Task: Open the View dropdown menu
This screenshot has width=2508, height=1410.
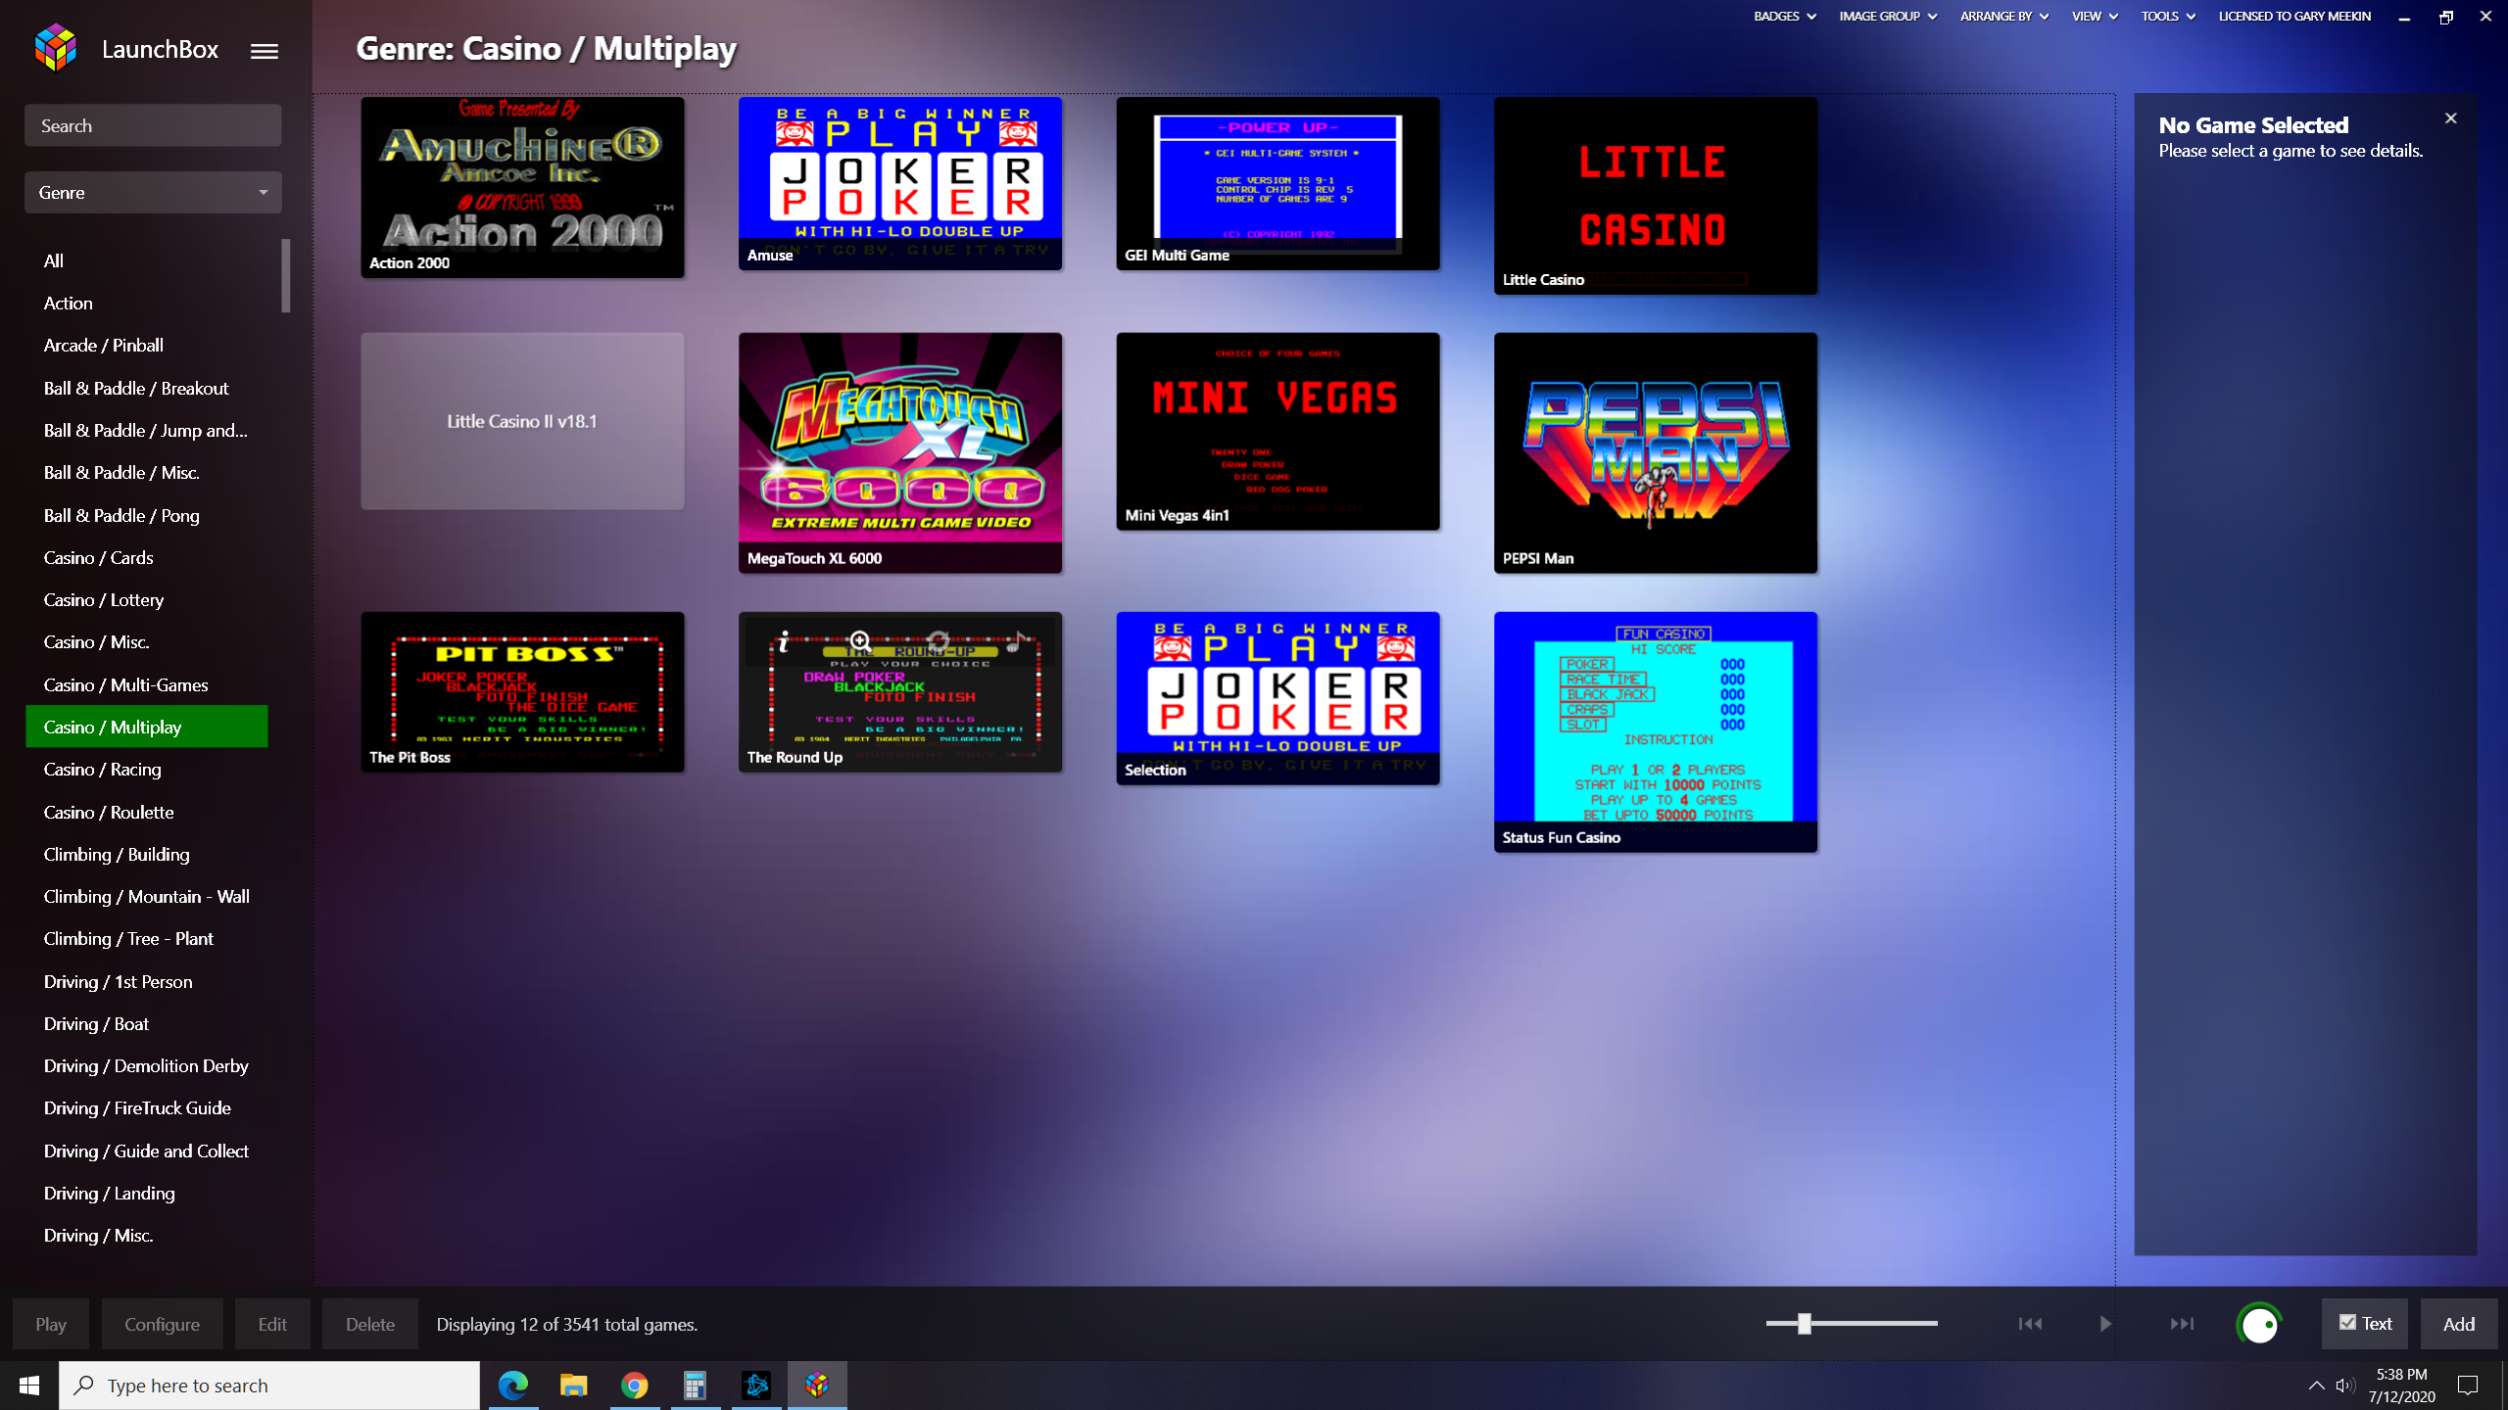Action: click(x=2094, y=16)
